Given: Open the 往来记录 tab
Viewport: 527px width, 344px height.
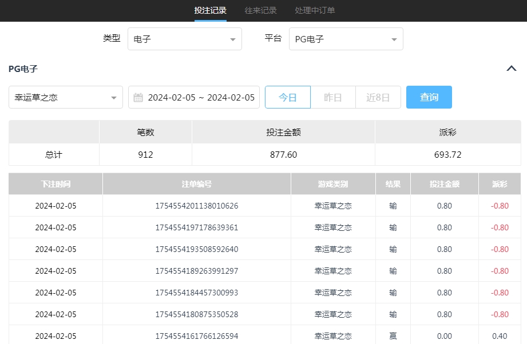Looking at the screenshot, I should (x=260, y=10).
